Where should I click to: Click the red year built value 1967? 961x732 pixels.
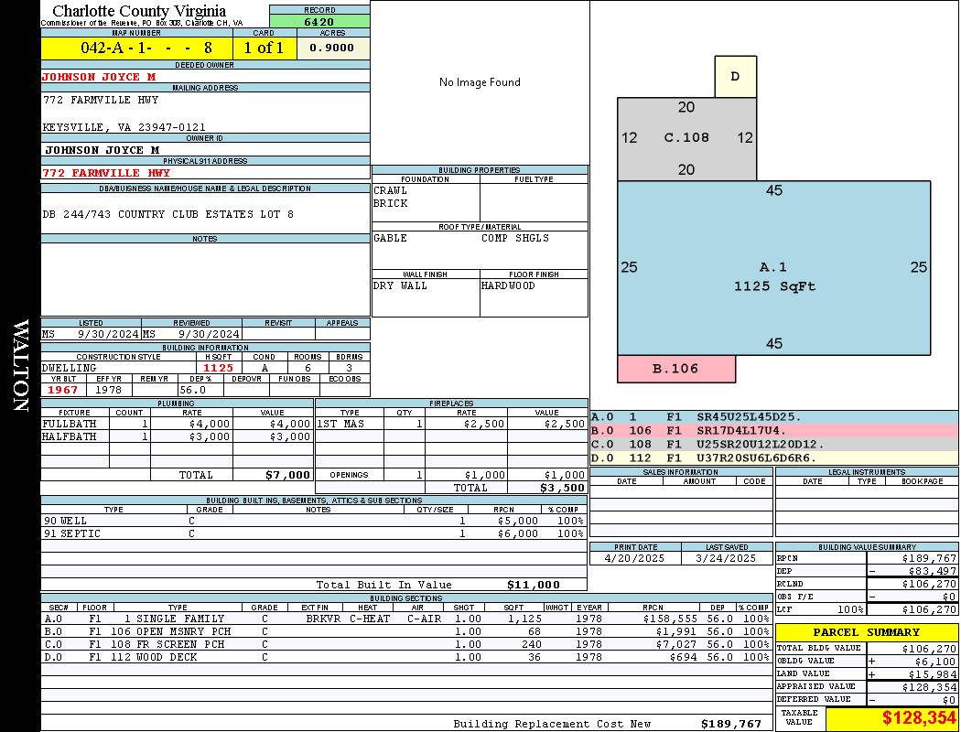pos(63,390)
